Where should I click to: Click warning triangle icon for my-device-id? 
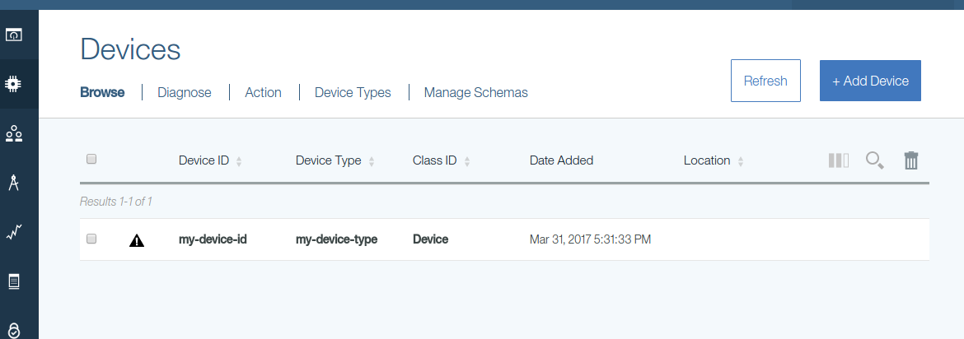pos(137,240)
